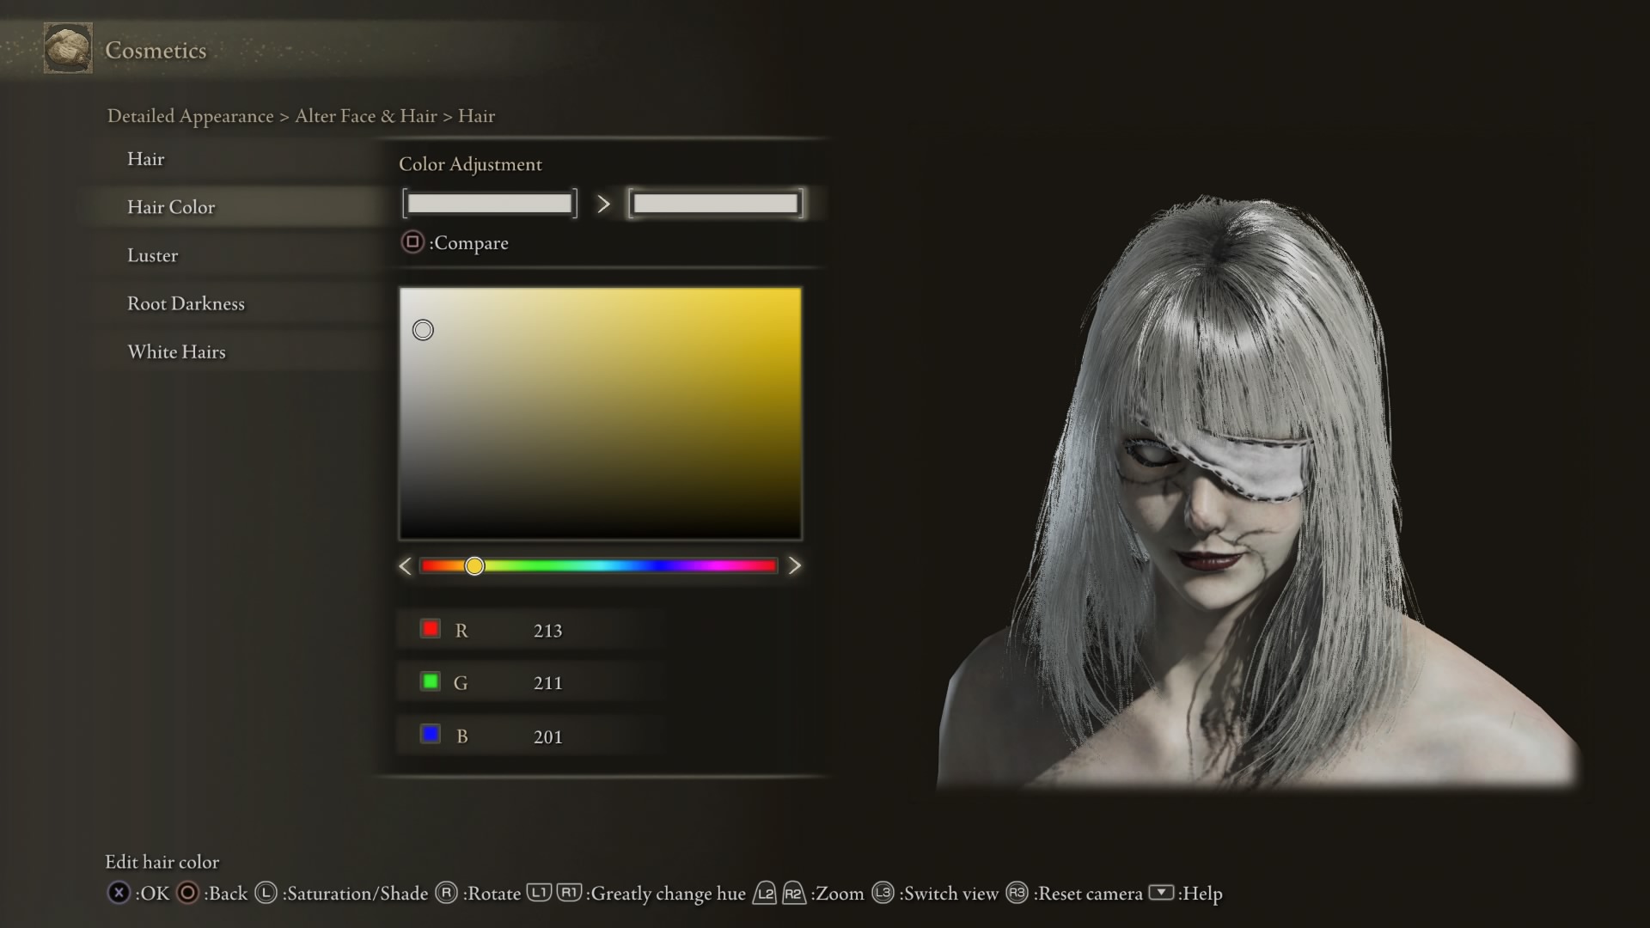Click the yellow hue slider handle
Screen dimensions: 1650x928
(474, 565)
